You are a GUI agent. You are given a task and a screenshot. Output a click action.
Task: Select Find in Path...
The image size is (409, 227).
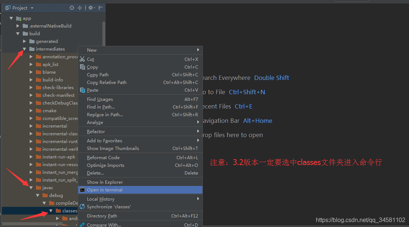click(140, 107)
